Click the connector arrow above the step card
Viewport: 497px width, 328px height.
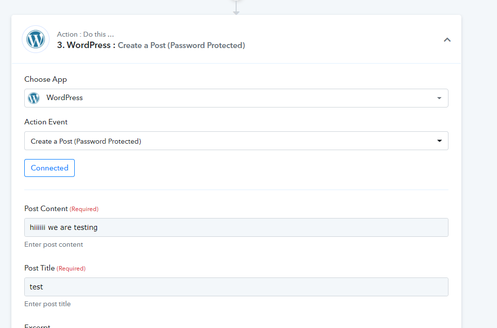pyautogui.click(x=236, y=11)
